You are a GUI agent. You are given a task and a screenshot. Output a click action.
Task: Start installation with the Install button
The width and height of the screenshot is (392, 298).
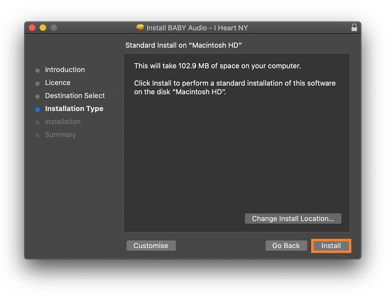331,246
